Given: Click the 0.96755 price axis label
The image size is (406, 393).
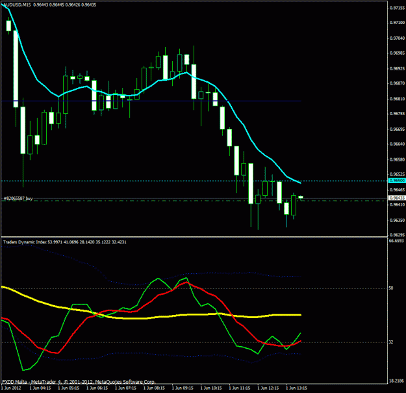Looking at the screenshot, I should tap(397, 114).
